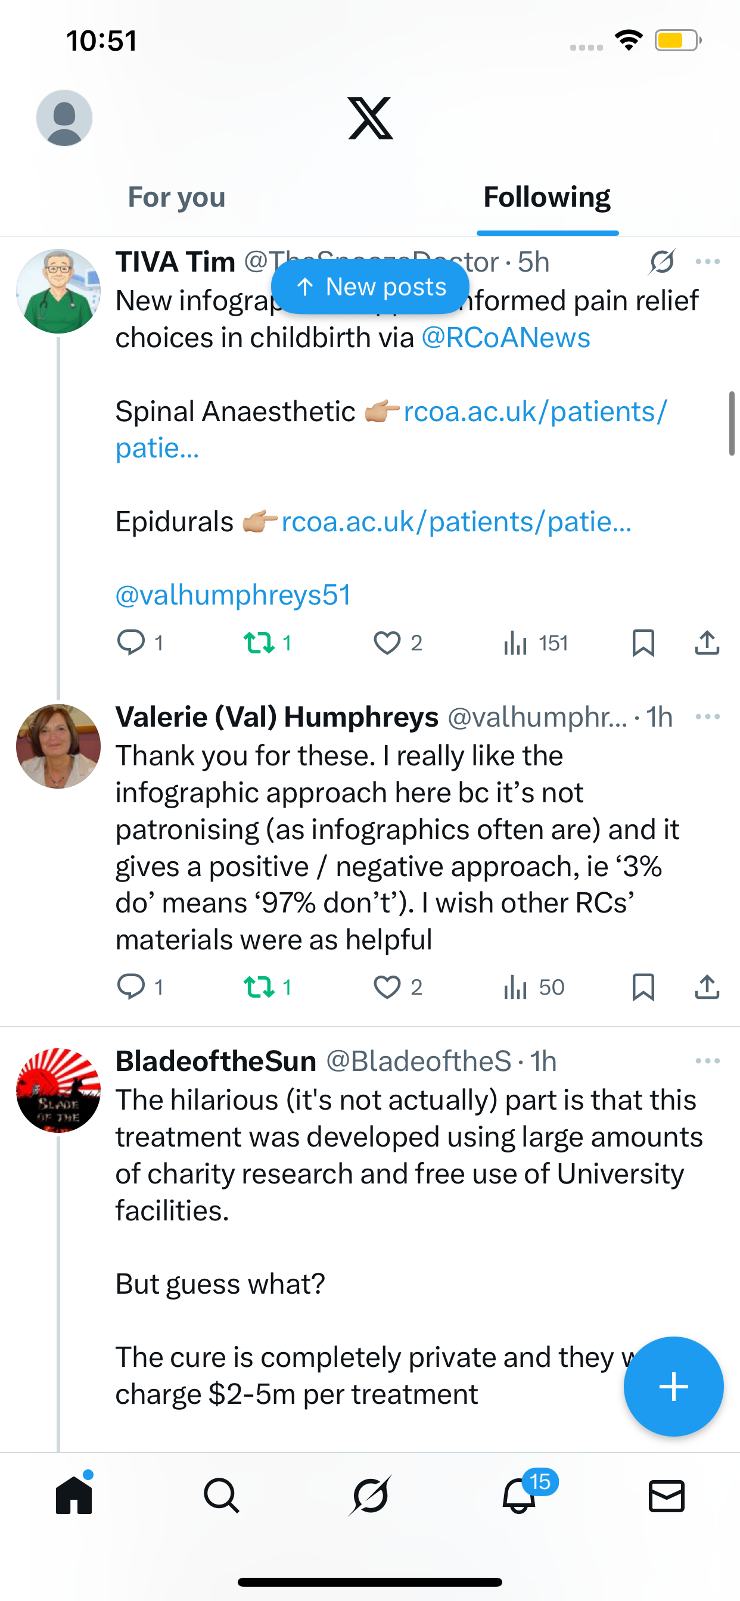Open more options on BladeoftheSun's post
The height and width of the screenshot is (1601, 740).
(x=708, y=1061)
